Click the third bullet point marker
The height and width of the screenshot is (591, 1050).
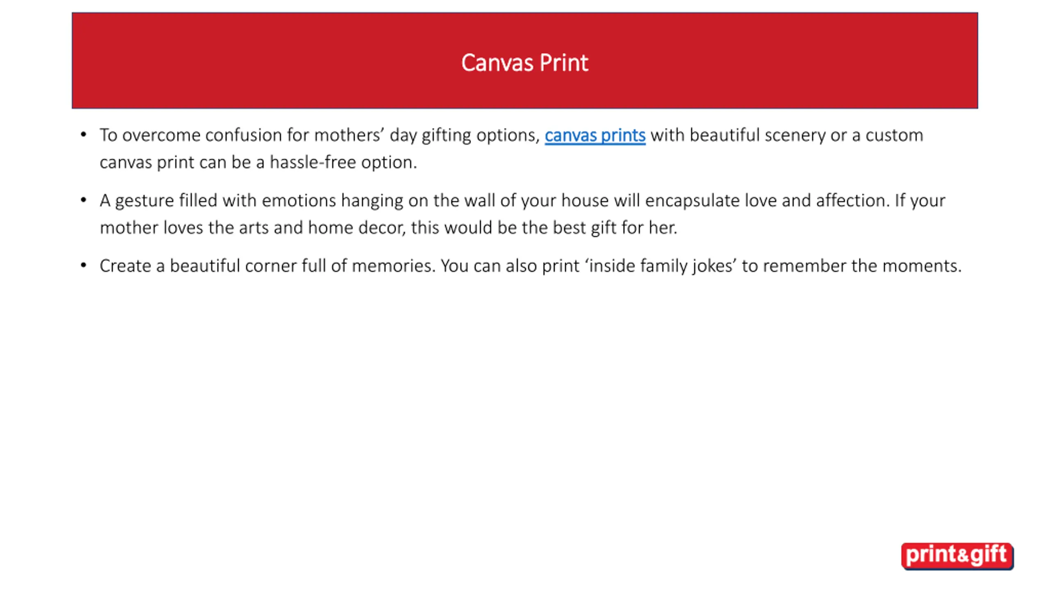coord(84,266)
